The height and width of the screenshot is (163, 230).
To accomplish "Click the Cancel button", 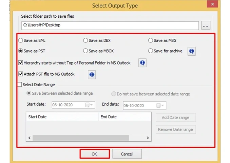I will 127,154.
